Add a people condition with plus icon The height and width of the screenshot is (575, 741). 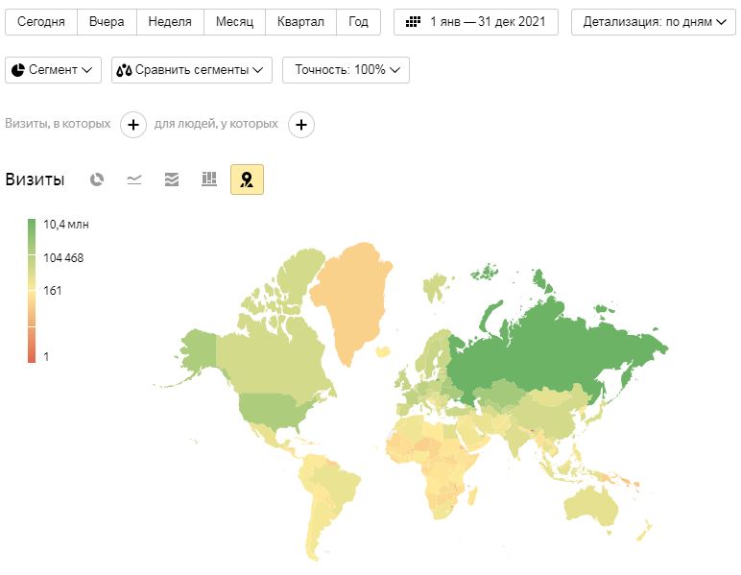301,125
